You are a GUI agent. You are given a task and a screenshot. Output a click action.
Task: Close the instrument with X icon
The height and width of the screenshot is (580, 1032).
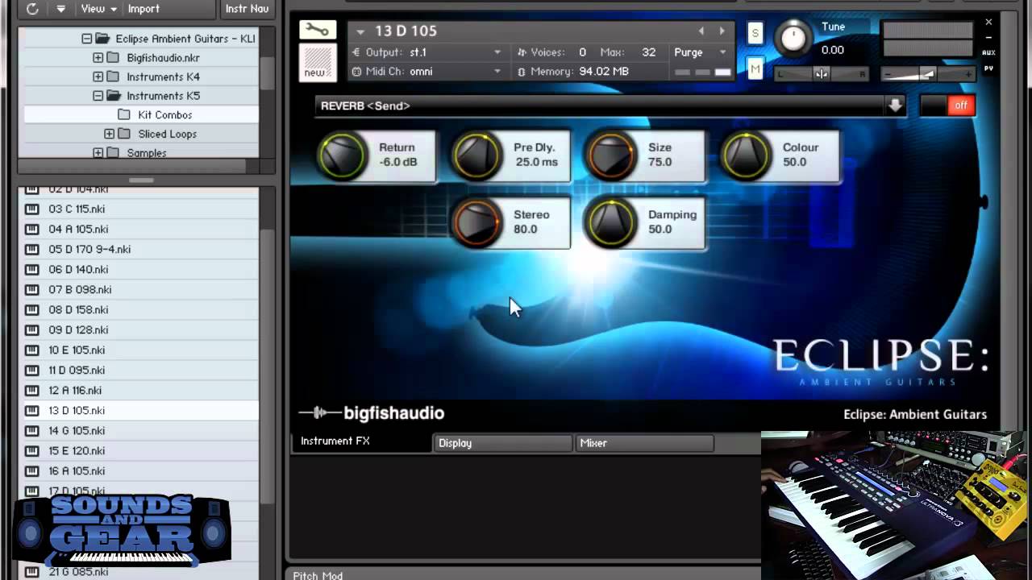[988, 23]
